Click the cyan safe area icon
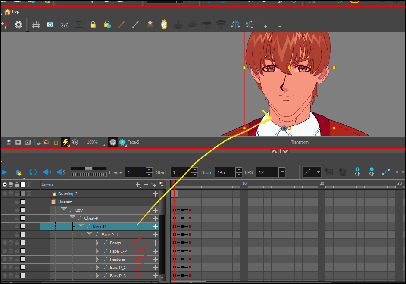The height and width of the screenshot is (284, 406). (x=50, y=25)
